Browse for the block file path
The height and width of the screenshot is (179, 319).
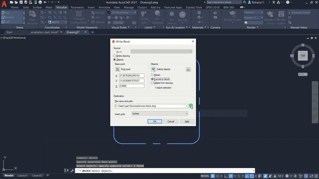pyautogui.click(x=191, y=106)
